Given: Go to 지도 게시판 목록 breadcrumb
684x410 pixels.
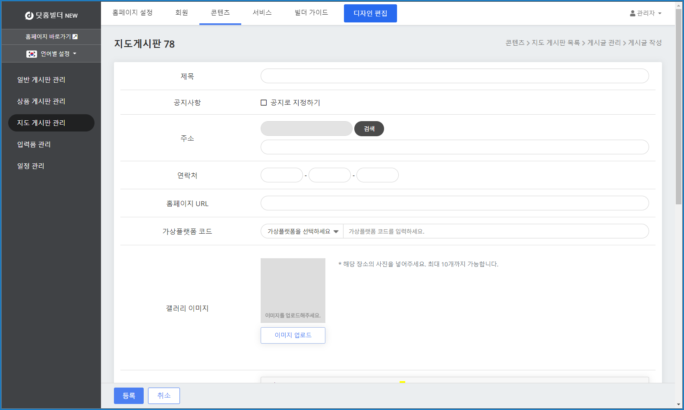Looking at the screenshot, I should click(x=555, y=43).
